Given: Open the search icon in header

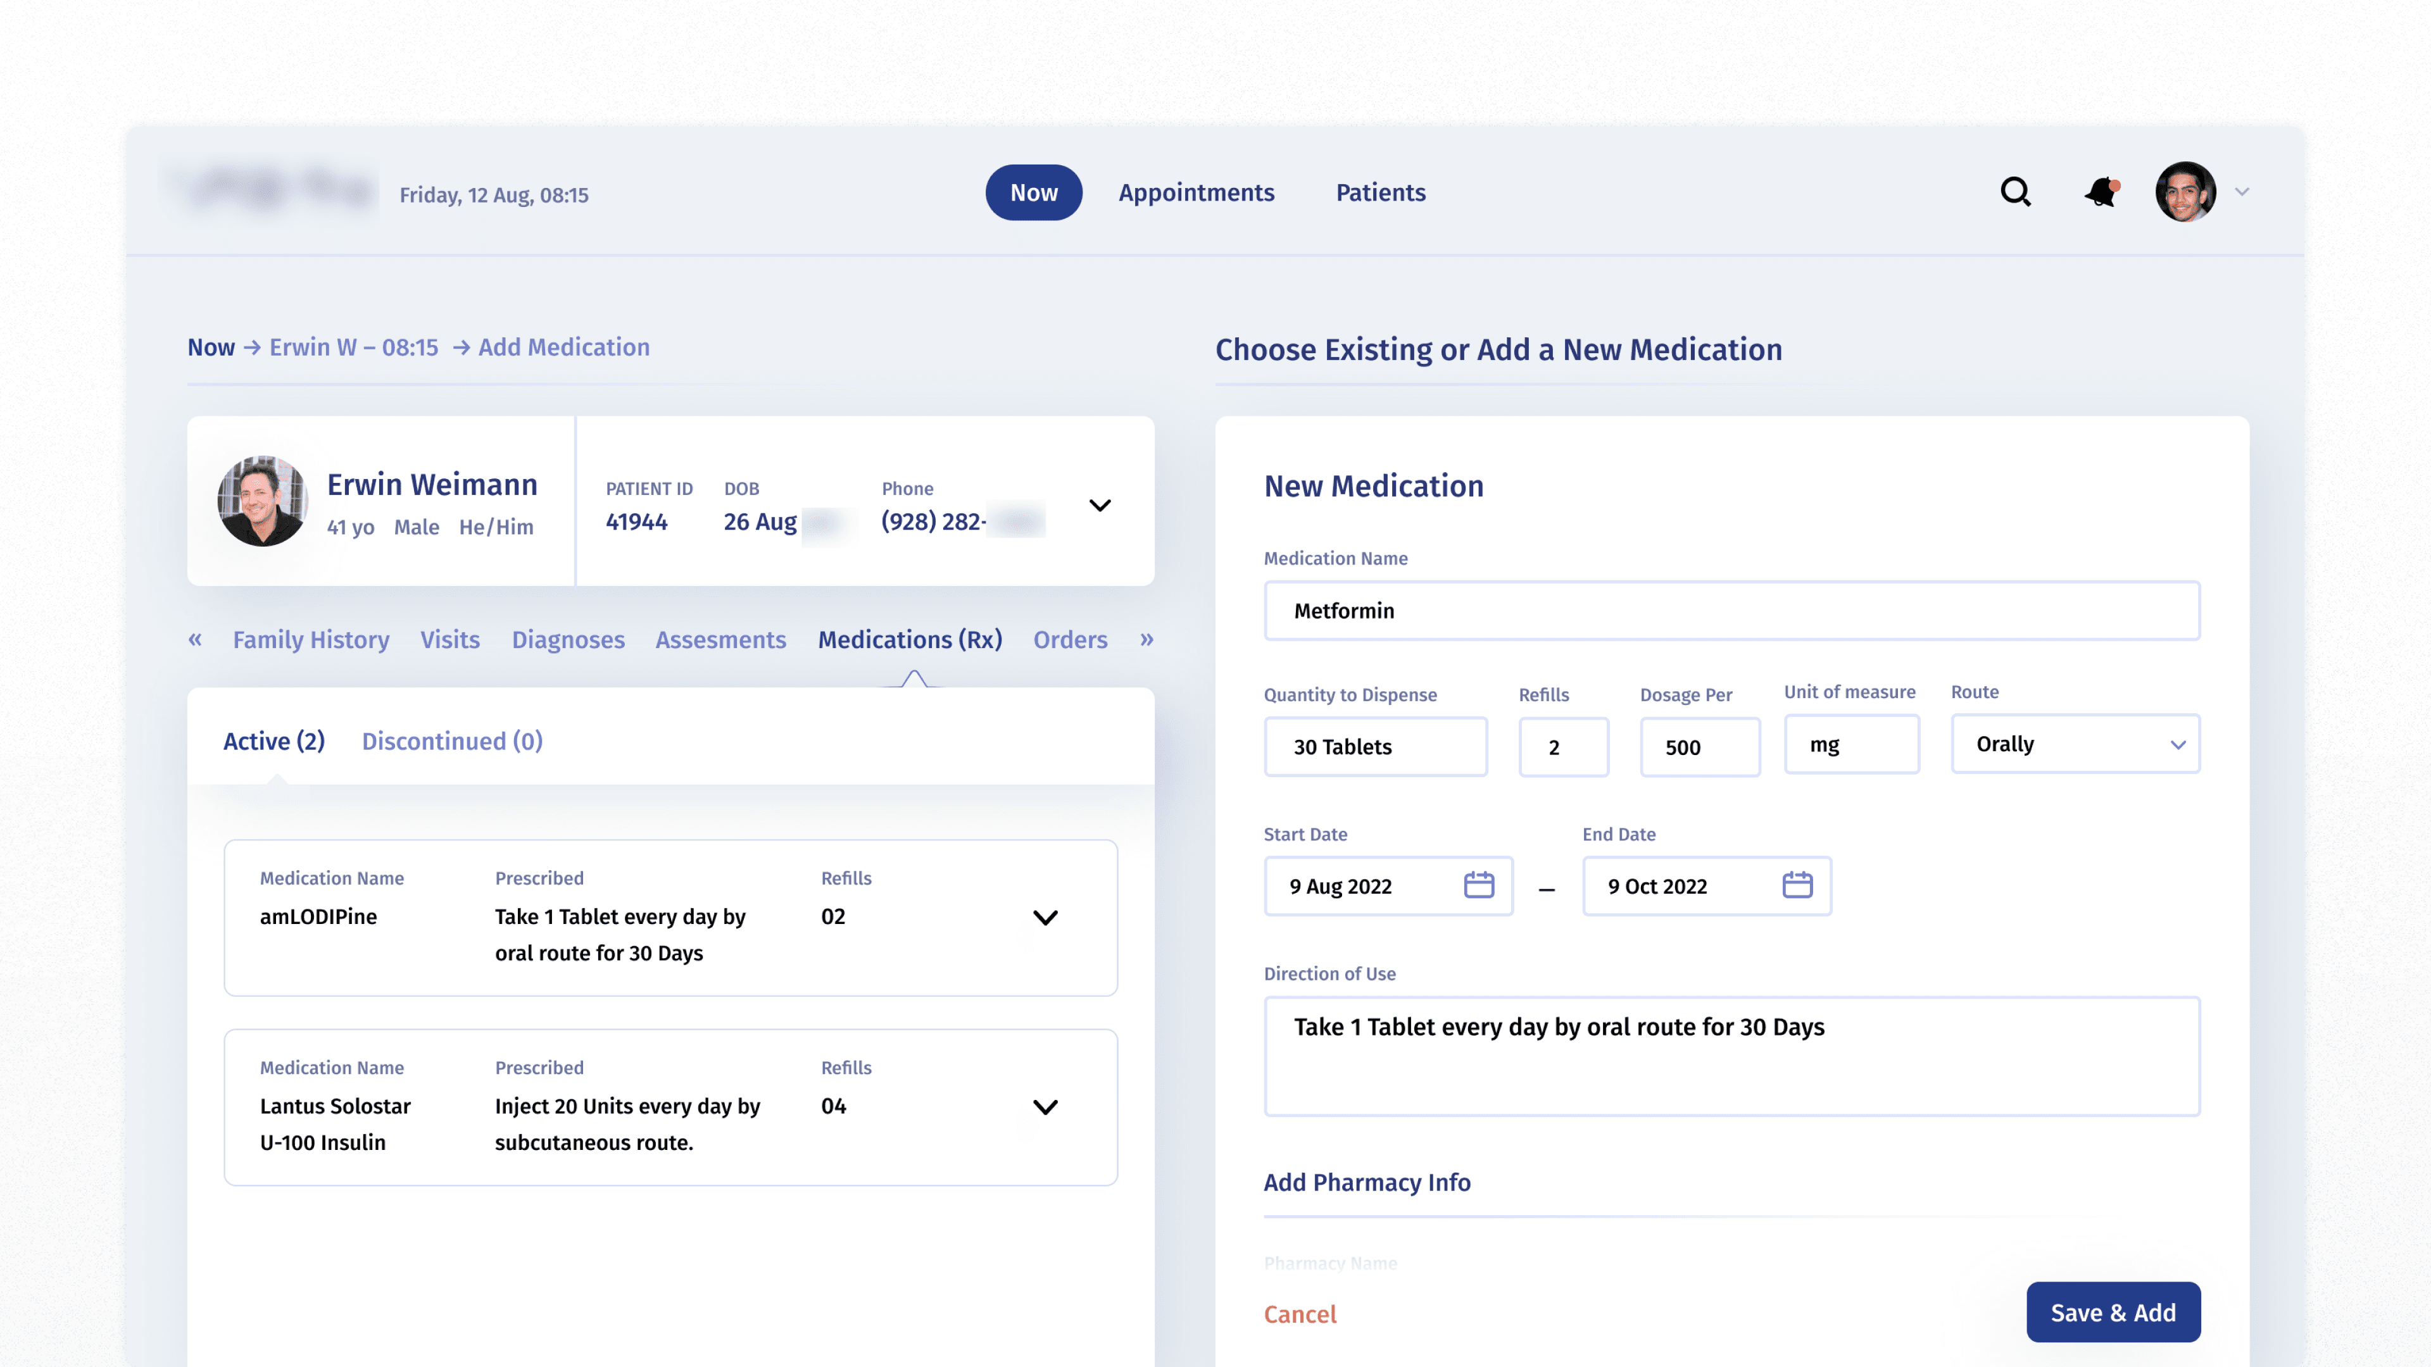Looking at the screenshot, I should [x=2015, y=192].
